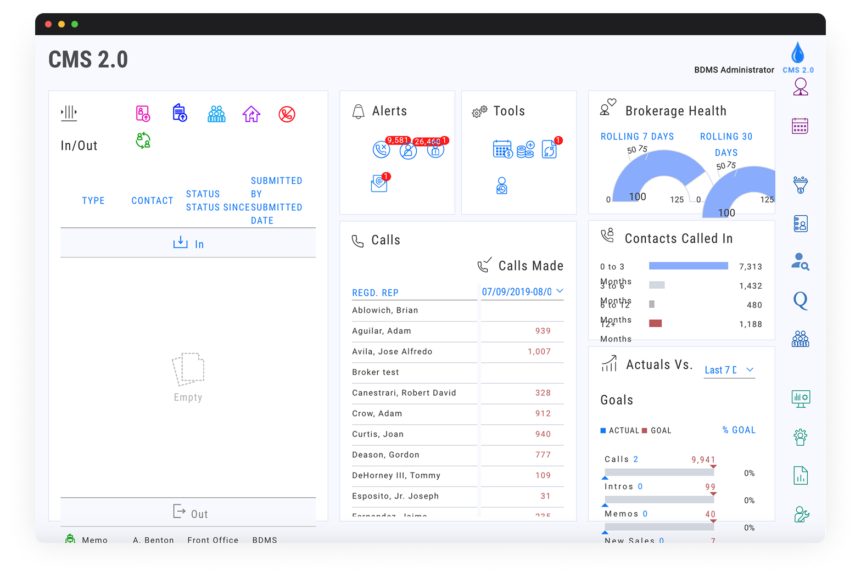Click the purple house with arrow icon
The width and height of the screenshot is (861, 578).
tap(251, 114)
